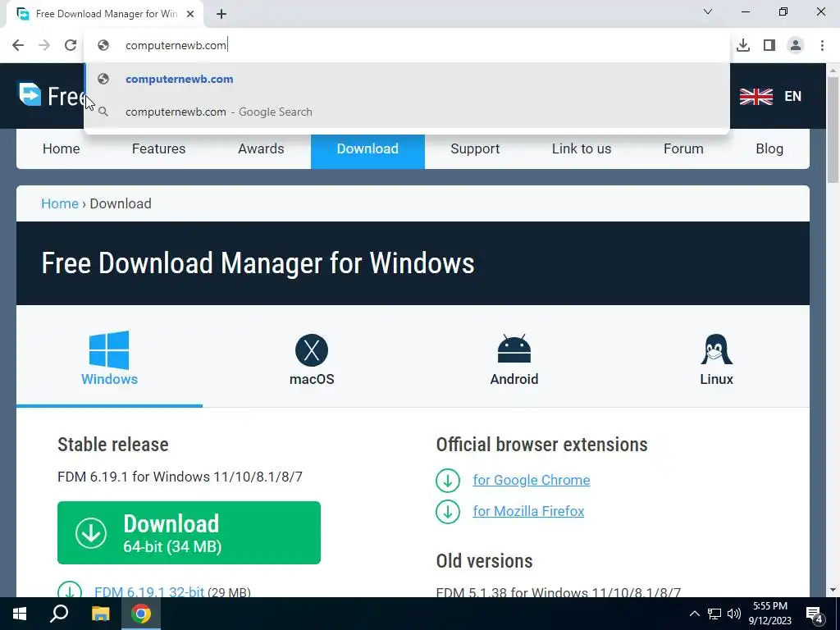The height and width of the screenshot is (630, 840).
Task: Open the Home navigation tab
Action: click(61, 148)
